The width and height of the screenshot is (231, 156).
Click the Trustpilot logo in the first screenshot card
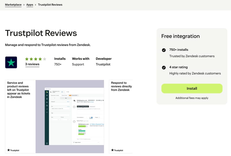(x=13, y=150)
